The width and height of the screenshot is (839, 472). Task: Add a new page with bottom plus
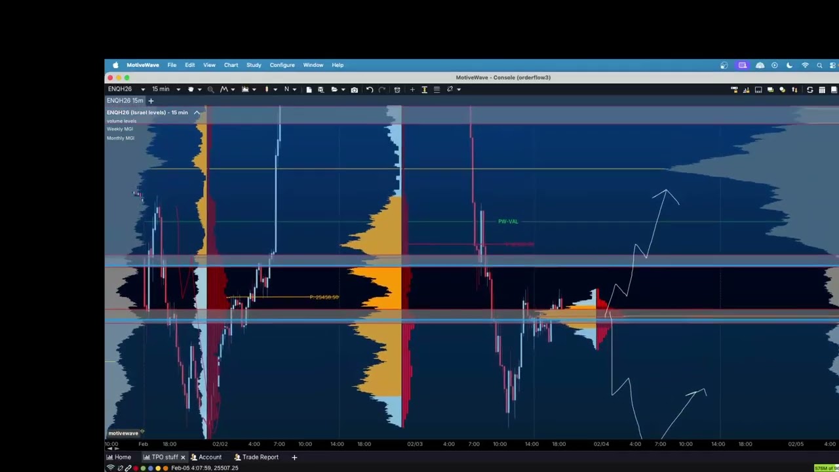click(294, 458)
